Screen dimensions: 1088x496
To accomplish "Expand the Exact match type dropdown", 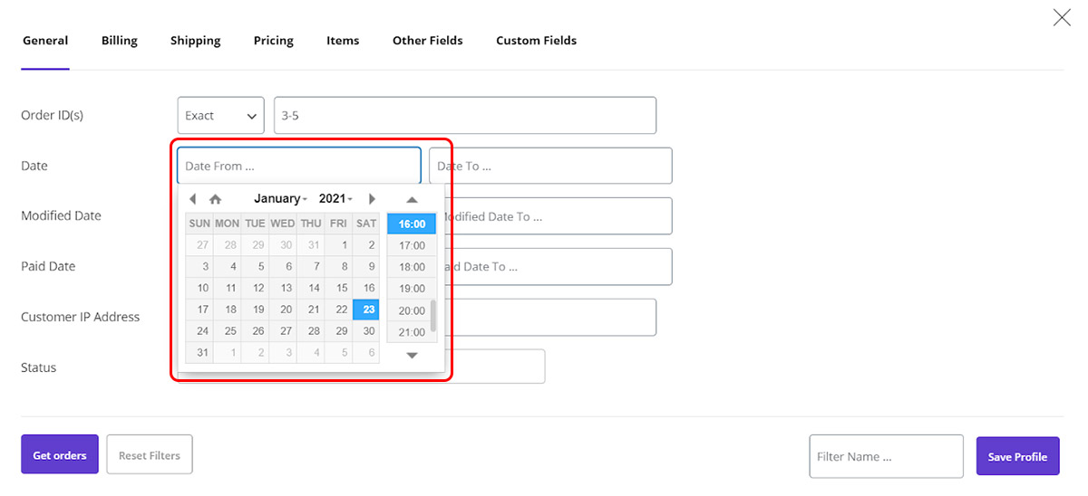I will click(220, 116).
